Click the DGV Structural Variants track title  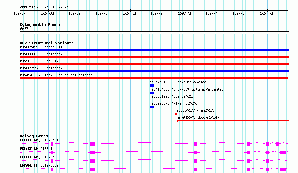(x=47, y=43)
